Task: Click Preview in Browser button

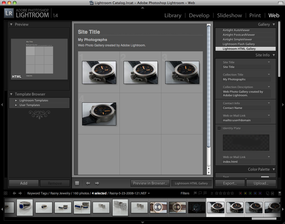Action: point(150,183)
